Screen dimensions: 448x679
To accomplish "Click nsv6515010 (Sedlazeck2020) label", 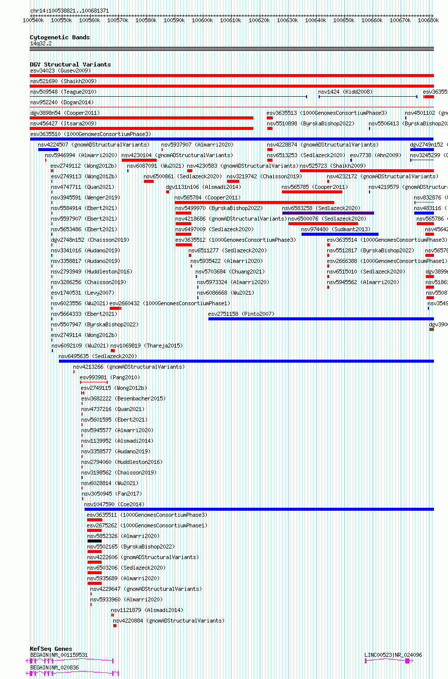I will pyautogui.click(x=366, y=271).
